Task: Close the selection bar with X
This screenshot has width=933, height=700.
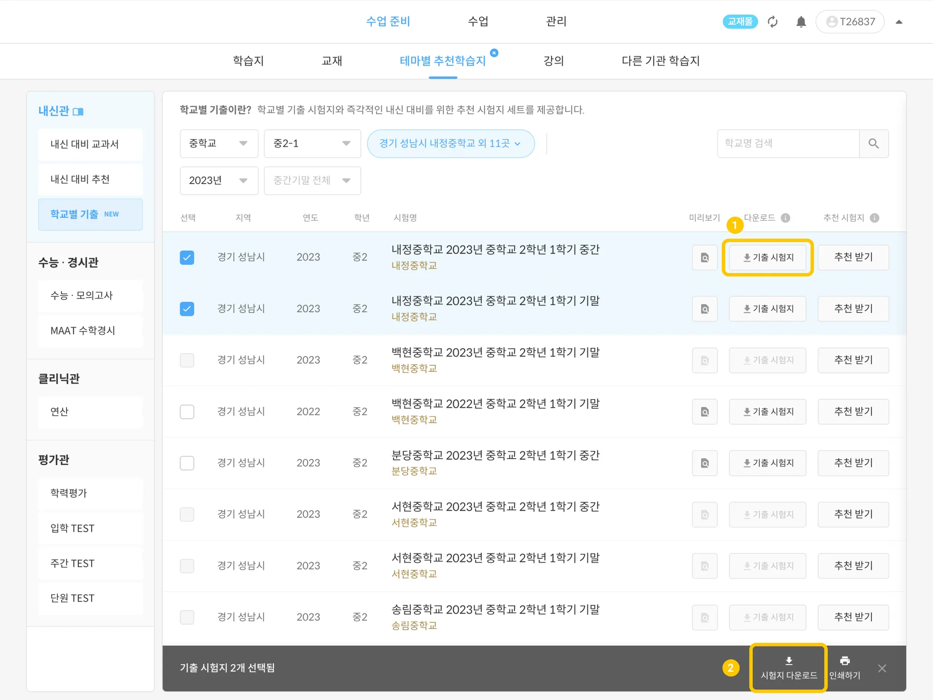Action: pyautogui.click(x=882, y=668)
